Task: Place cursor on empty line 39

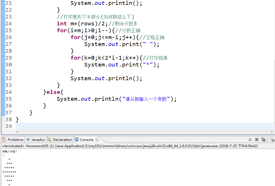Action: pos(115,126)
